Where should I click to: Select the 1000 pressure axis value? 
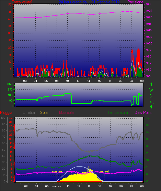(x=149, y=43)
